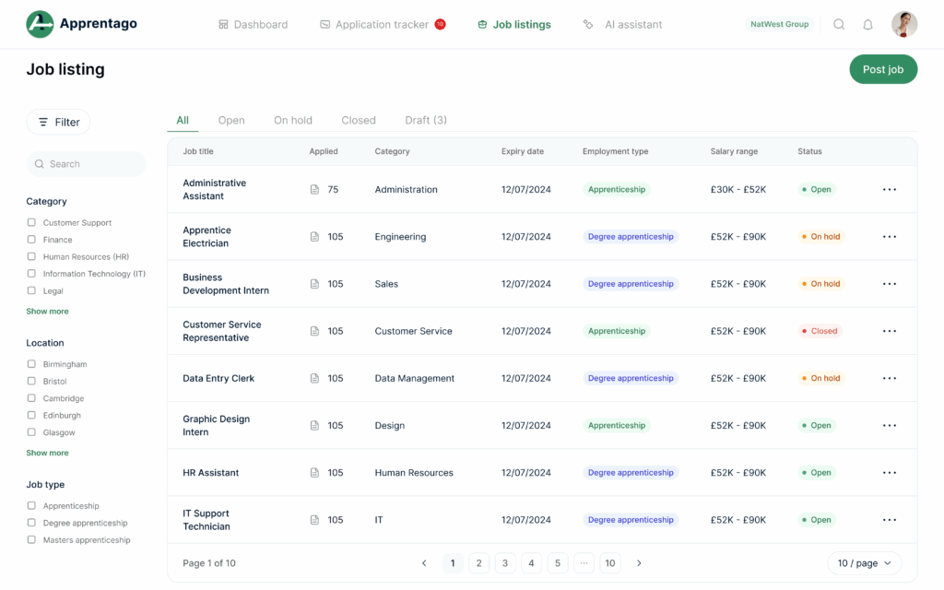Click the Search input field in sidebar

pos(86,164)
